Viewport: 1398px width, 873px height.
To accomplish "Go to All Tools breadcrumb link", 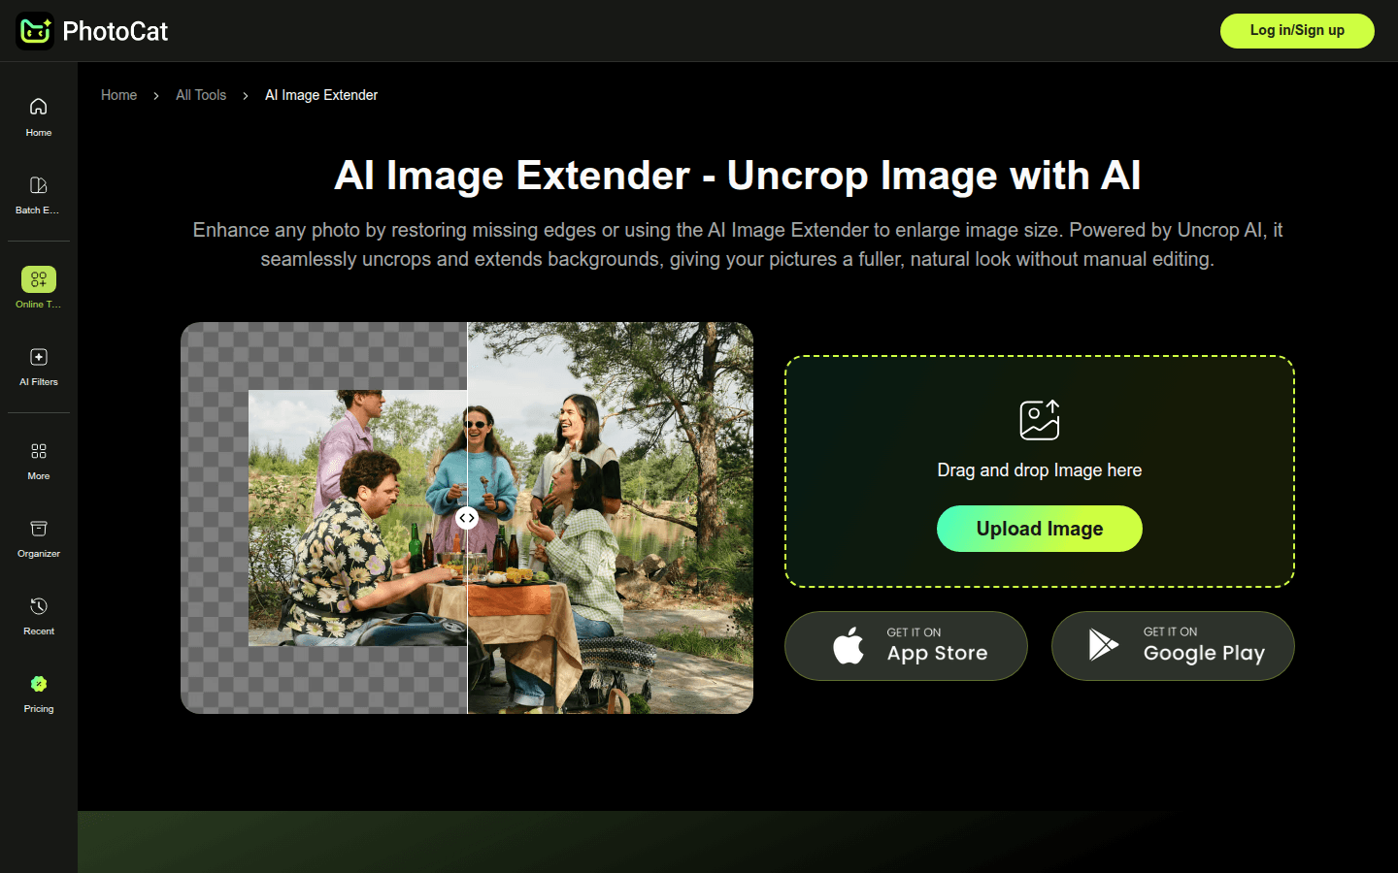I will click(x=201, y=95).
